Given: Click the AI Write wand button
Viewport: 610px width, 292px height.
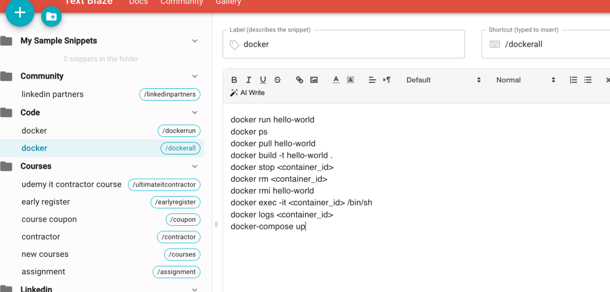Looking at the screenshot, I should coord(248,93).
